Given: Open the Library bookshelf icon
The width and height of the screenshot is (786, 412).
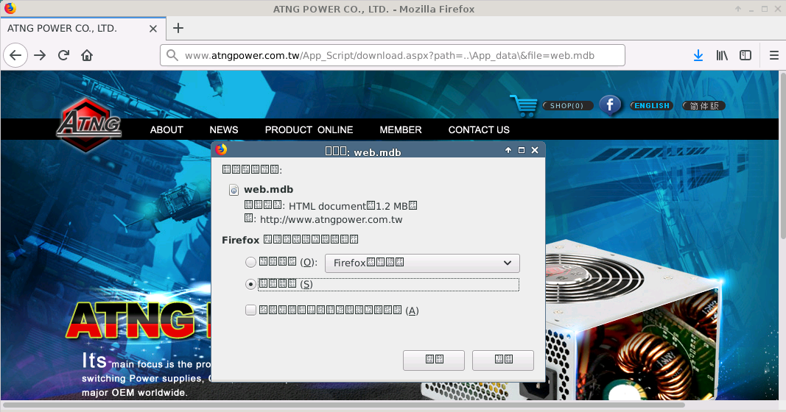Looking at the screenshot, I should tap(722, 55).
